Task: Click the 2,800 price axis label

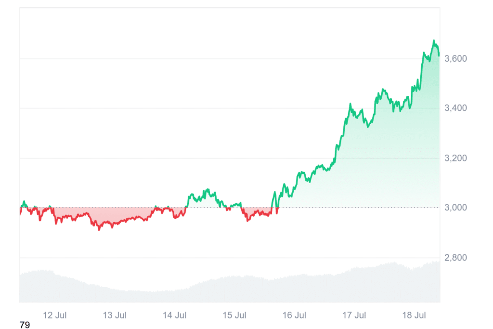Action: tap(455, 258)
